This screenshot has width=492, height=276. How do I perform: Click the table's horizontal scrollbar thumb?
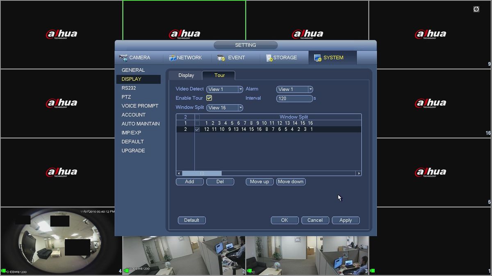click(202, 173)
